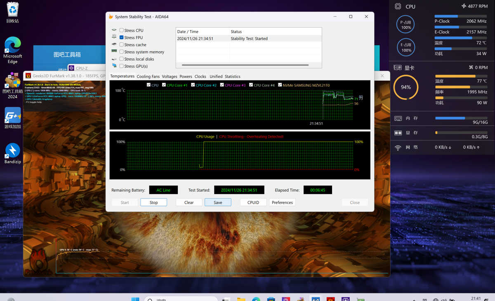
Task: Switch to the Unified tab
Action: click(216, 77)
